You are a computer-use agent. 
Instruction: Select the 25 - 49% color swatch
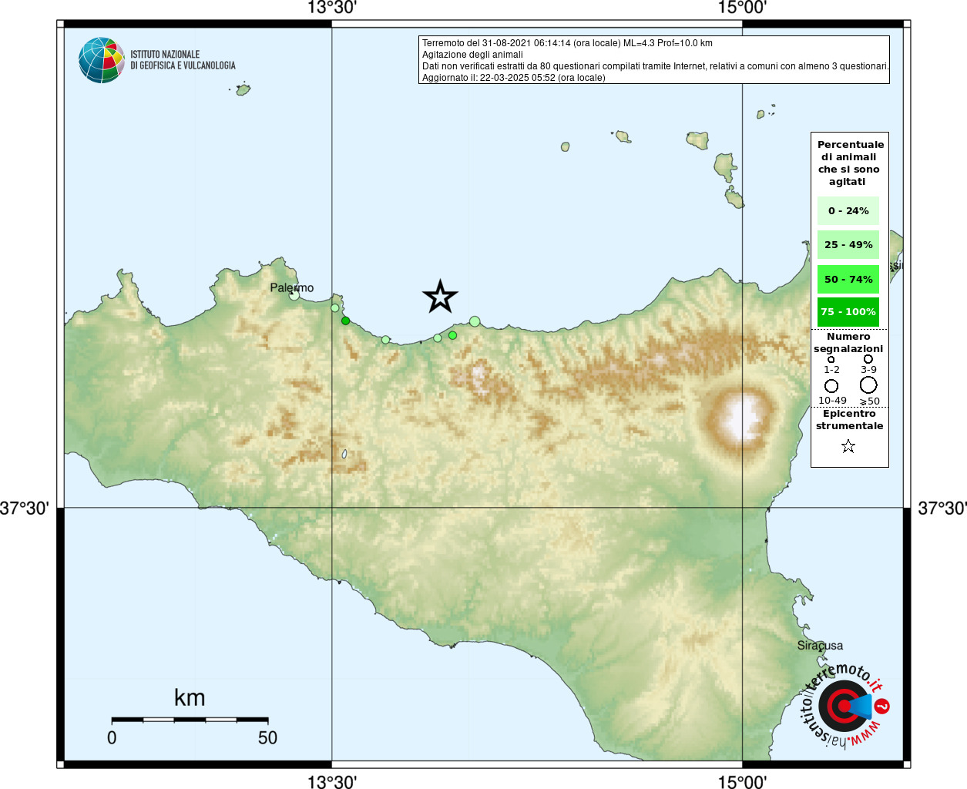[848, 245]
